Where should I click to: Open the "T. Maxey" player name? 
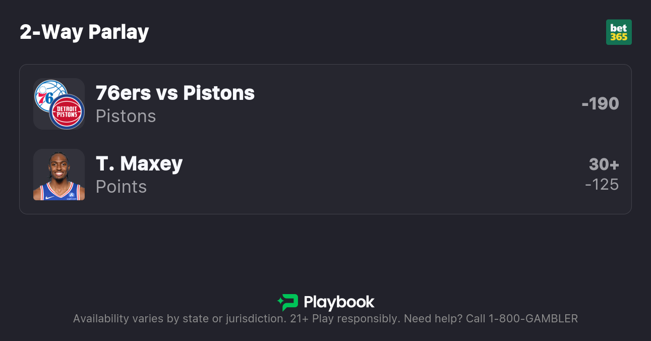pyautogui.click(x=139, y=163)
